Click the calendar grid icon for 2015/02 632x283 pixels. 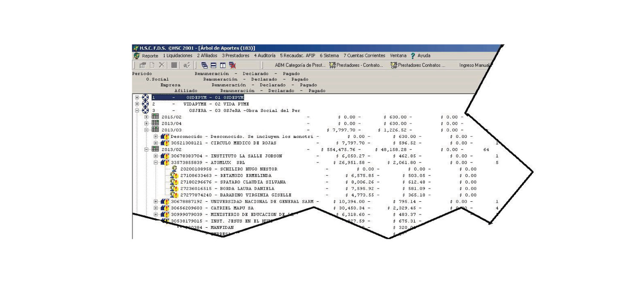coord(155,117)
